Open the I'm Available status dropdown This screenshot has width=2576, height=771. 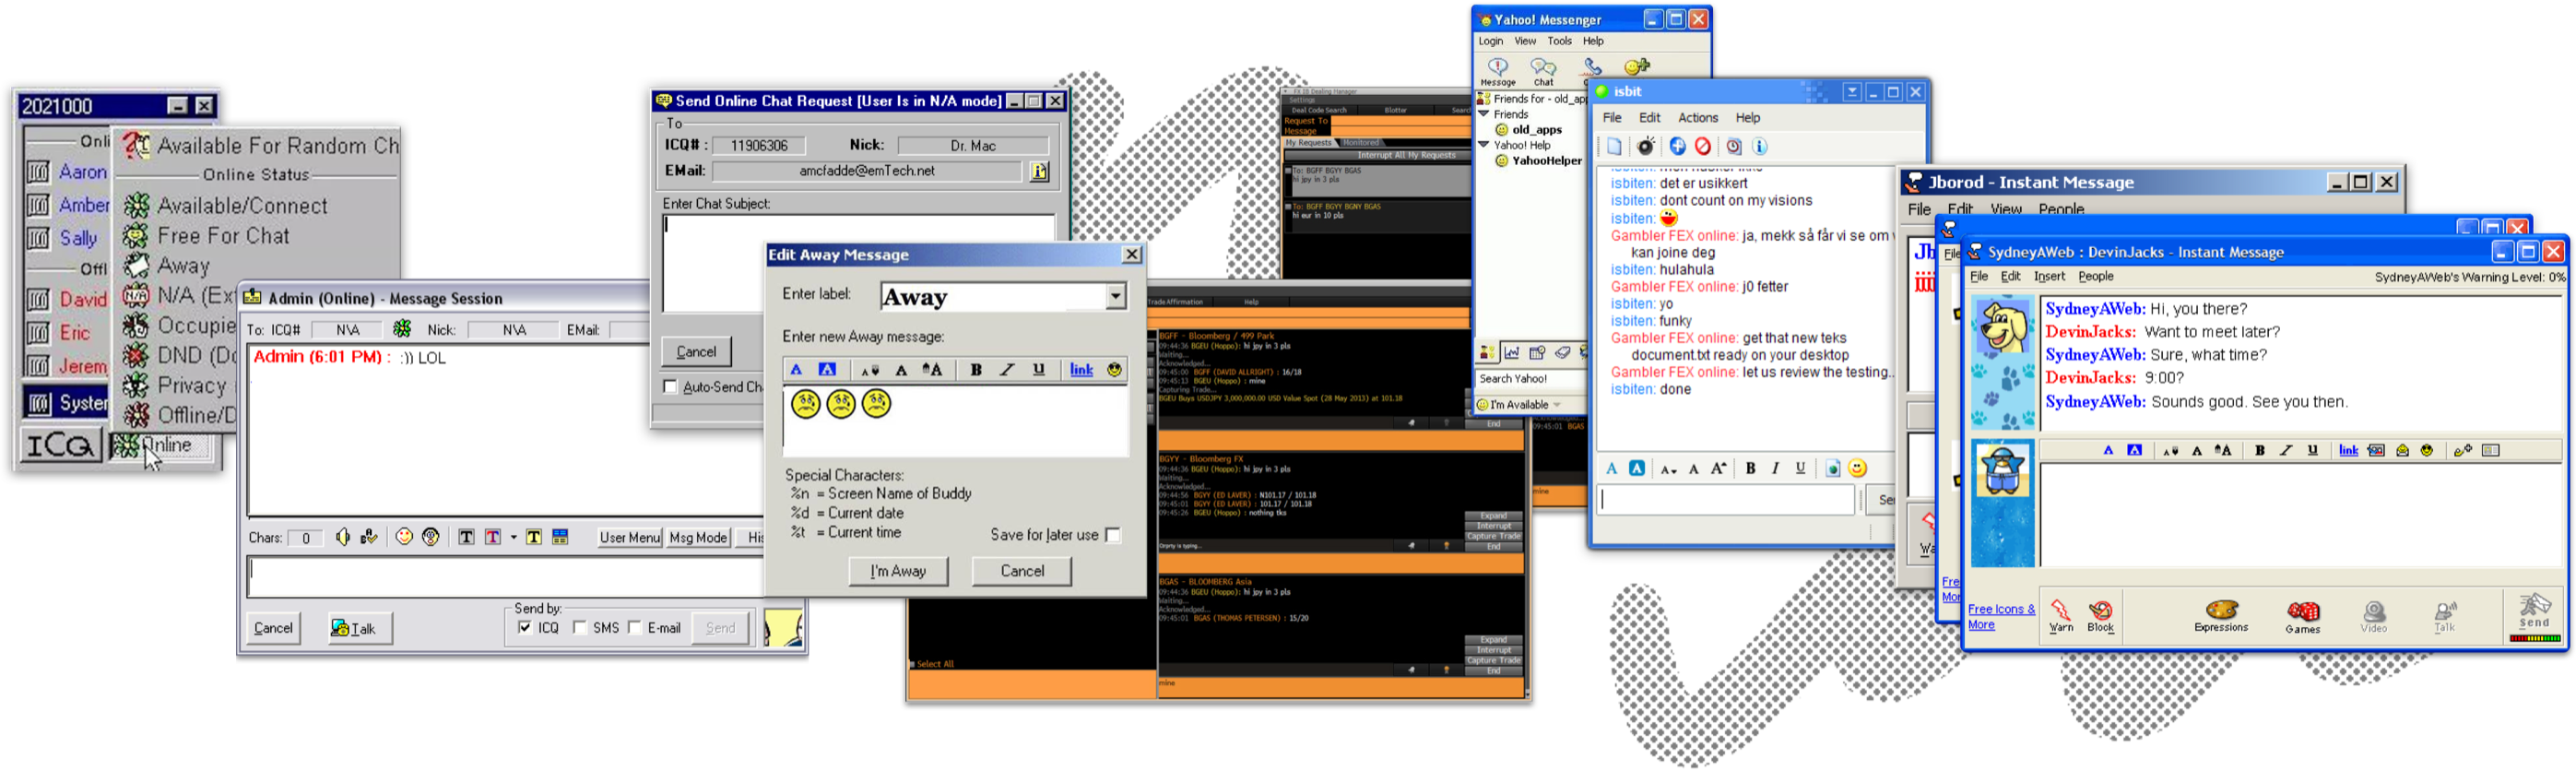click(1556, 405)
